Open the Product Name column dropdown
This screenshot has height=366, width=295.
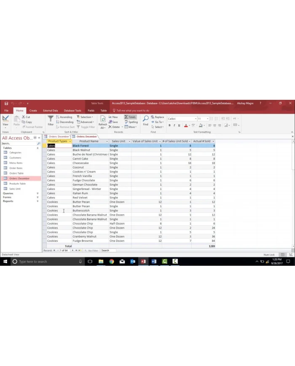pos(107,142)
